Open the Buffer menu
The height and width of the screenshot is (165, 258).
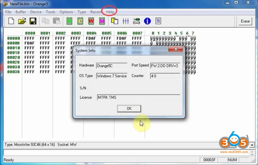pyautogui.click(x=21, y=12)
